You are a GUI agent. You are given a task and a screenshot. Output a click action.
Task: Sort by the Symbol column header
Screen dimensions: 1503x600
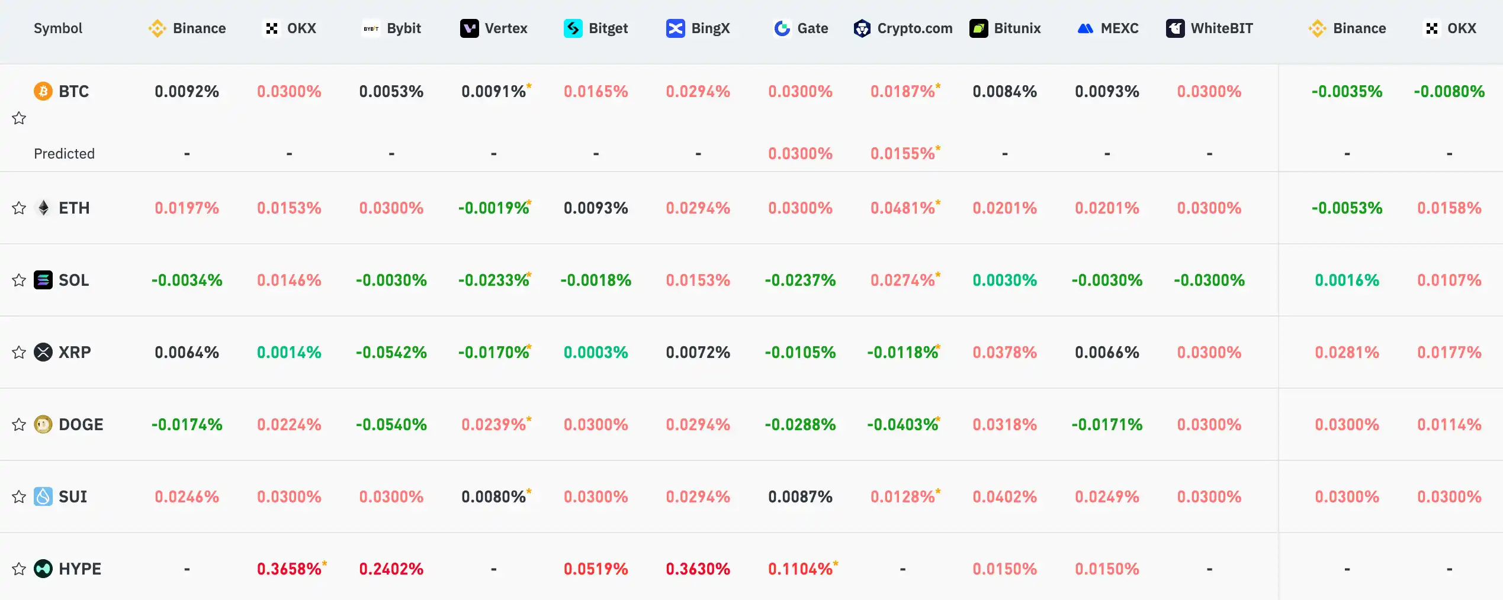pos(58,28)
